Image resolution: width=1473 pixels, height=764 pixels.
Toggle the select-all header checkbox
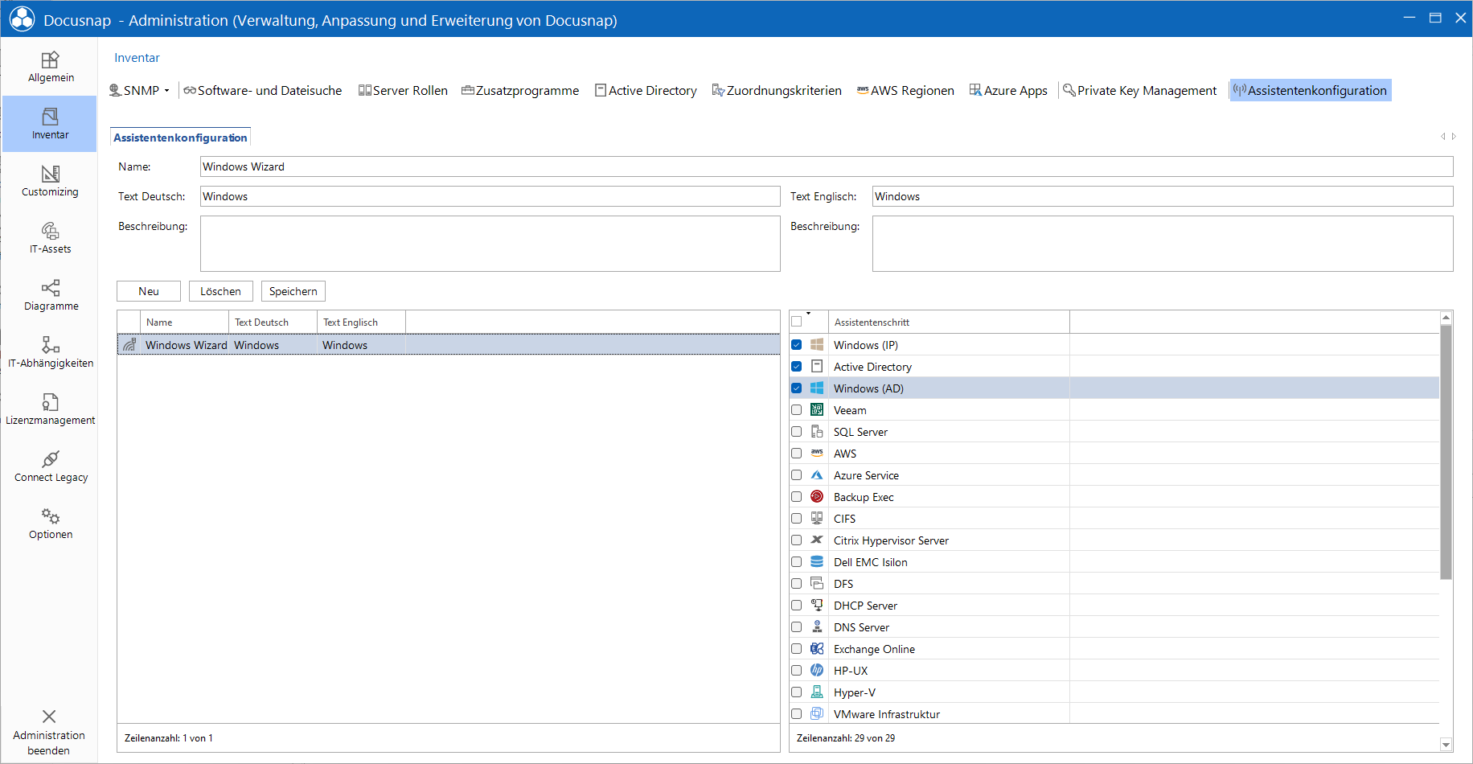(x=797, y=322)
